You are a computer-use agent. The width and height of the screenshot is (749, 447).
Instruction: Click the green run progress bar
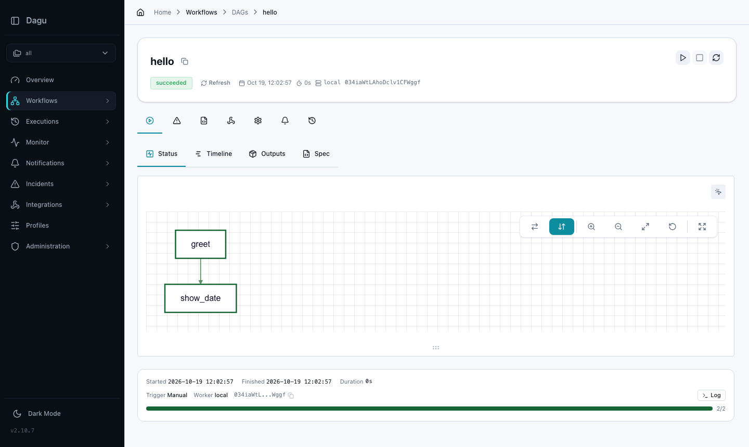tap(429, 409)
